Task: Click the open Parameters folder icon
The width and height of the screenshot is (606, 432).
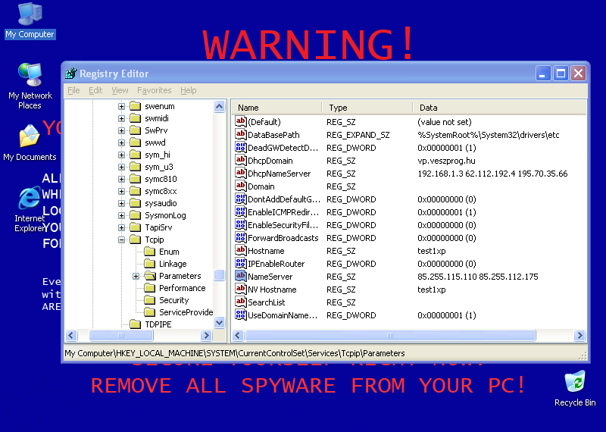Action: [149, 276]
